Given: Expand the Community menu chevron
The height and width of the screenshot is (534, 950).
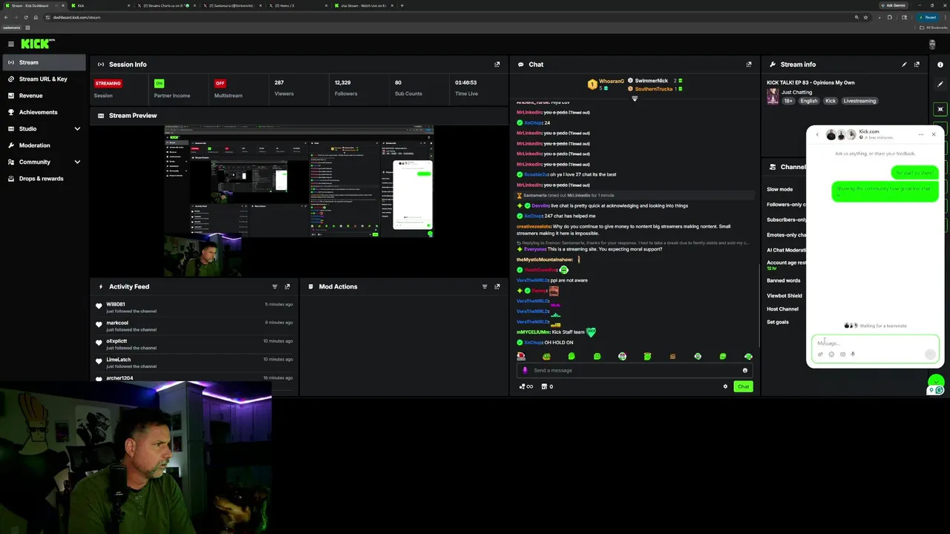Looking at the screenshot, I should coord(77,162).
